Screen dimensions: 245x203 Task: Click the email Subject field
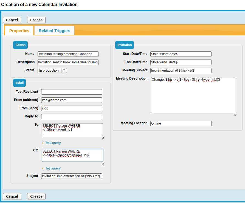coord(72,176)
